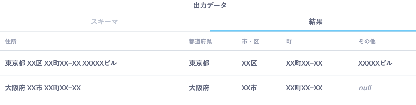Click the gray divider below the スキーマ tab
Image resolution: width=416 pixels, height=105 pixels.
pyautogui.click(x=105, y=32)
